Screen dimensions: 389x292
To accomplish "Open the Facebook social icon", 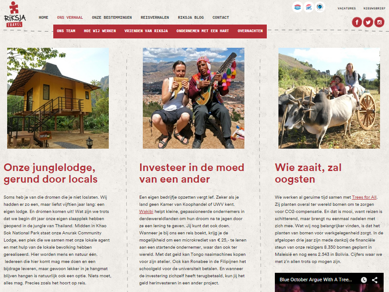I will [x=357, y=22].
